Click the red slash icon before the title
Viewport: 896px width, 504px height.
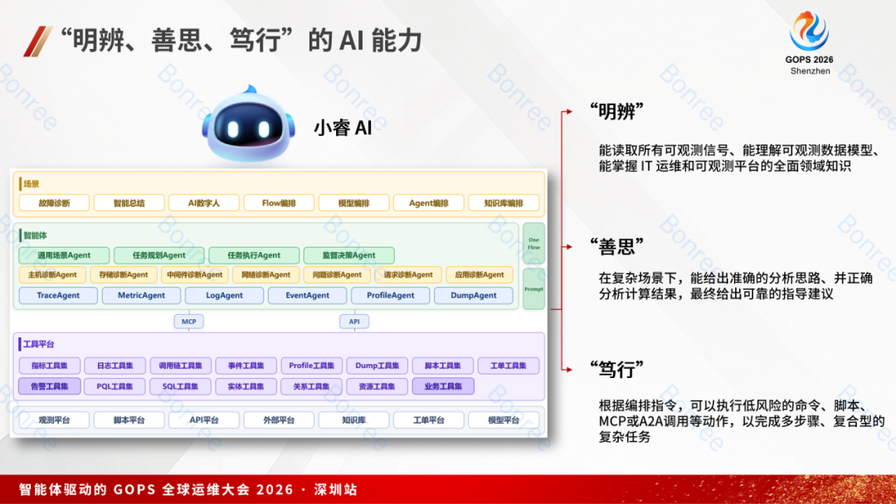pyautogui.click(x=37, y=41)
